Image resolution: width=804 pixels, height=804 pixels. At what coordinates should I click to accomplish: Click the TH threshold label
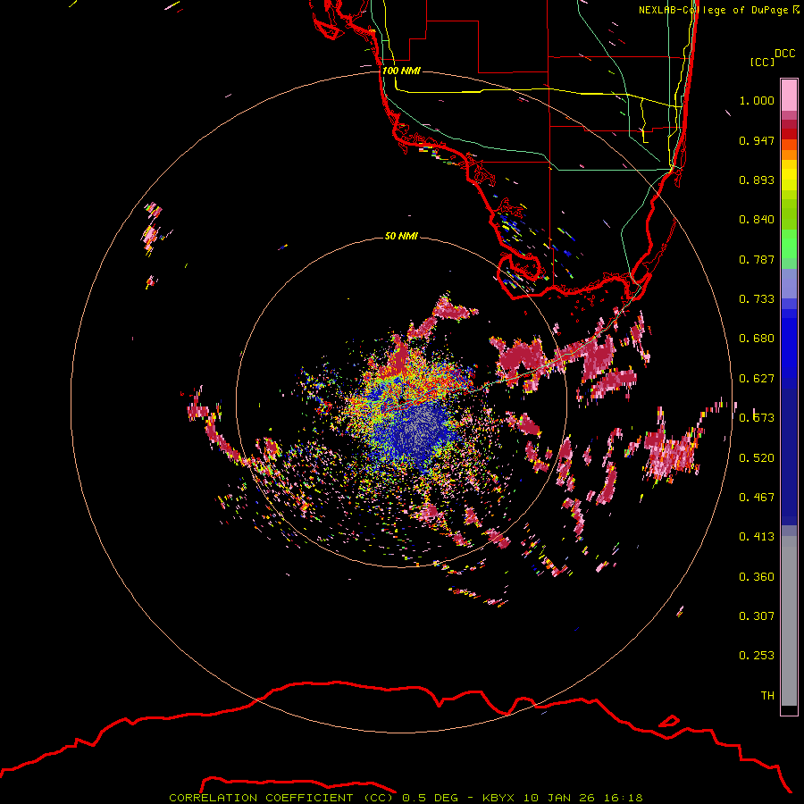767,696
